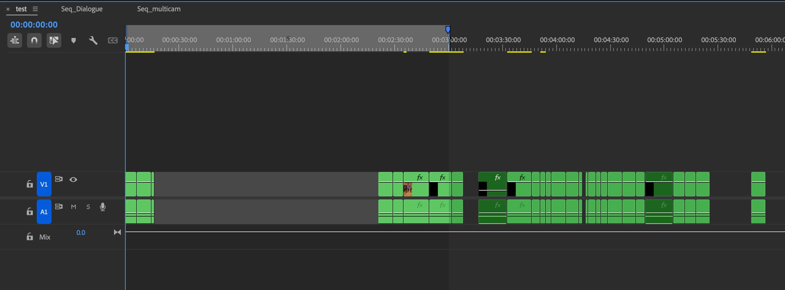Select first V1 clip at timeline start
Screen dimensions: 785x290
coord(131,184)
